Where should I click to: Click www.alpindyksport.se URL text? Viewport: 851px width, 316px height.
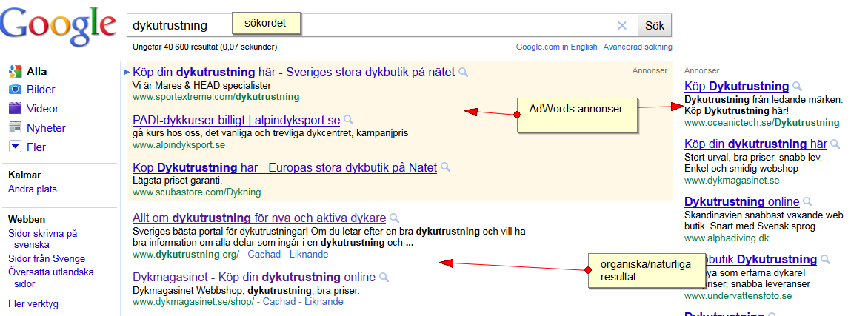tap(178, 145)
